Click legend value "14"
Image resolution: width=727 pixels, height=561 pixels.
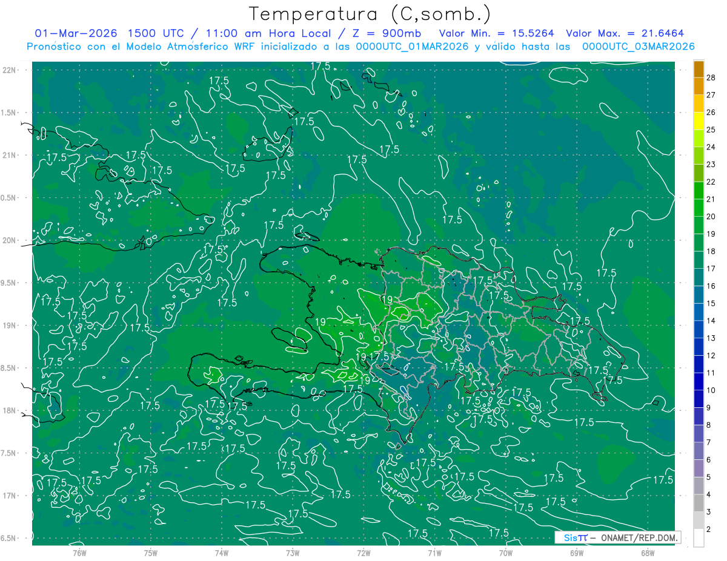pos(712,321)
